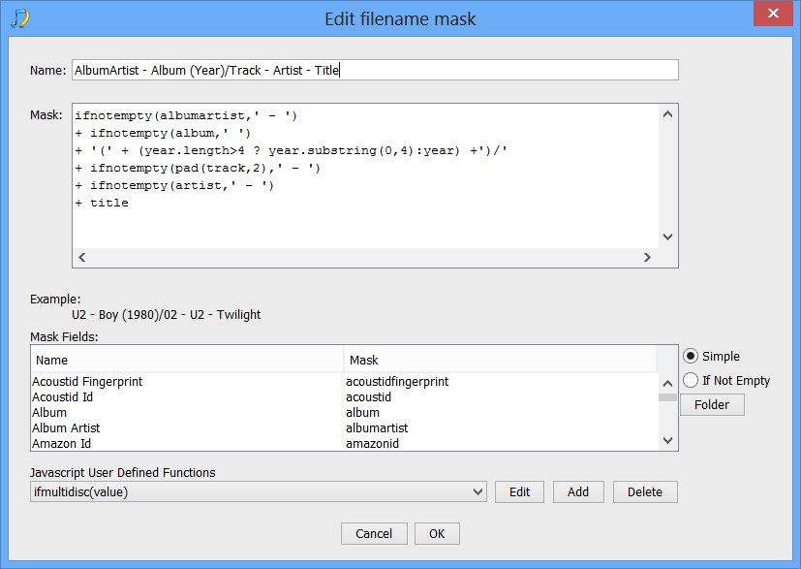The image size is (801, 569).
Task: Click the Mask column header
Action: (500, 360)
